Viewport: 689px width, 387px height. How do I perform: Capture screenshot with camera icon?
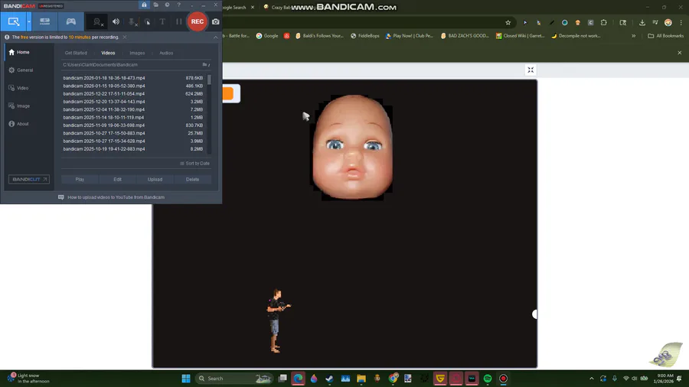tap(216, 21)
